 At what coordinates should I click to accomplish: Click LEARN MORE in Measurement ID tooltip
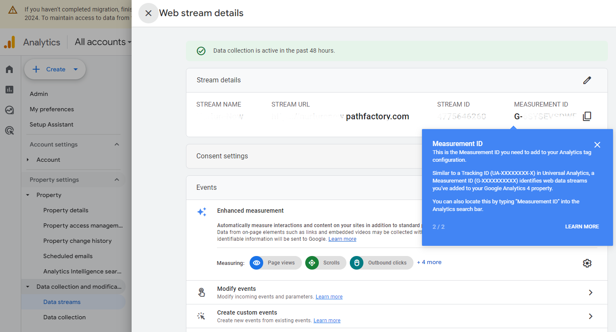[x=582, y=227]
